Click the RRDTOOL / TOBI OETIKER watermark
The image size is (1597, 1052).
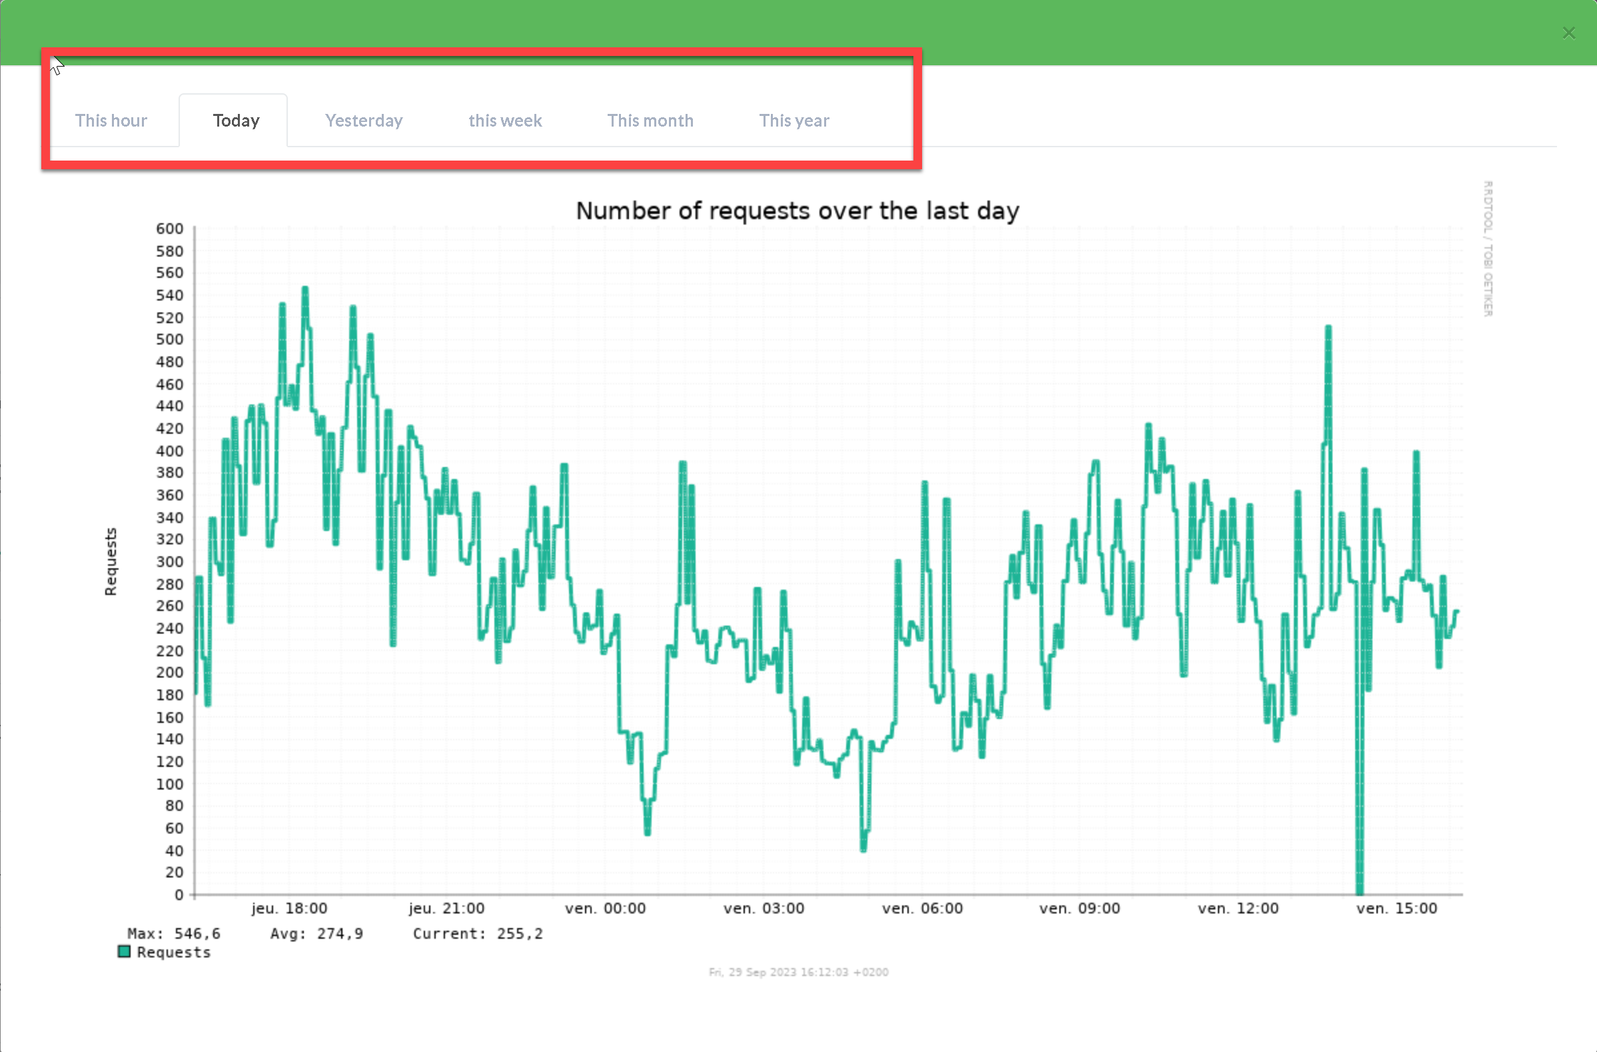1488,249
